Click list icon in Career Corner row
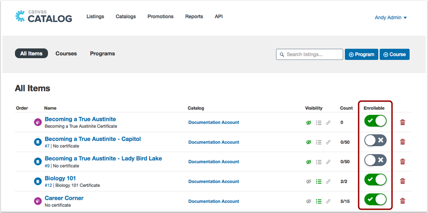Image resolution: width=428 pixels, height=213 pixels. (x=318, y=201)
